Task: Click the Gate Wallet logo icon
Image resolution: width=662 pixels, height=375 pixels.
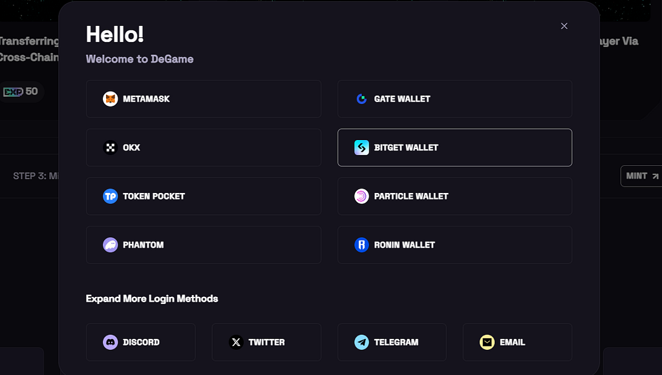Action: [361, 99]
